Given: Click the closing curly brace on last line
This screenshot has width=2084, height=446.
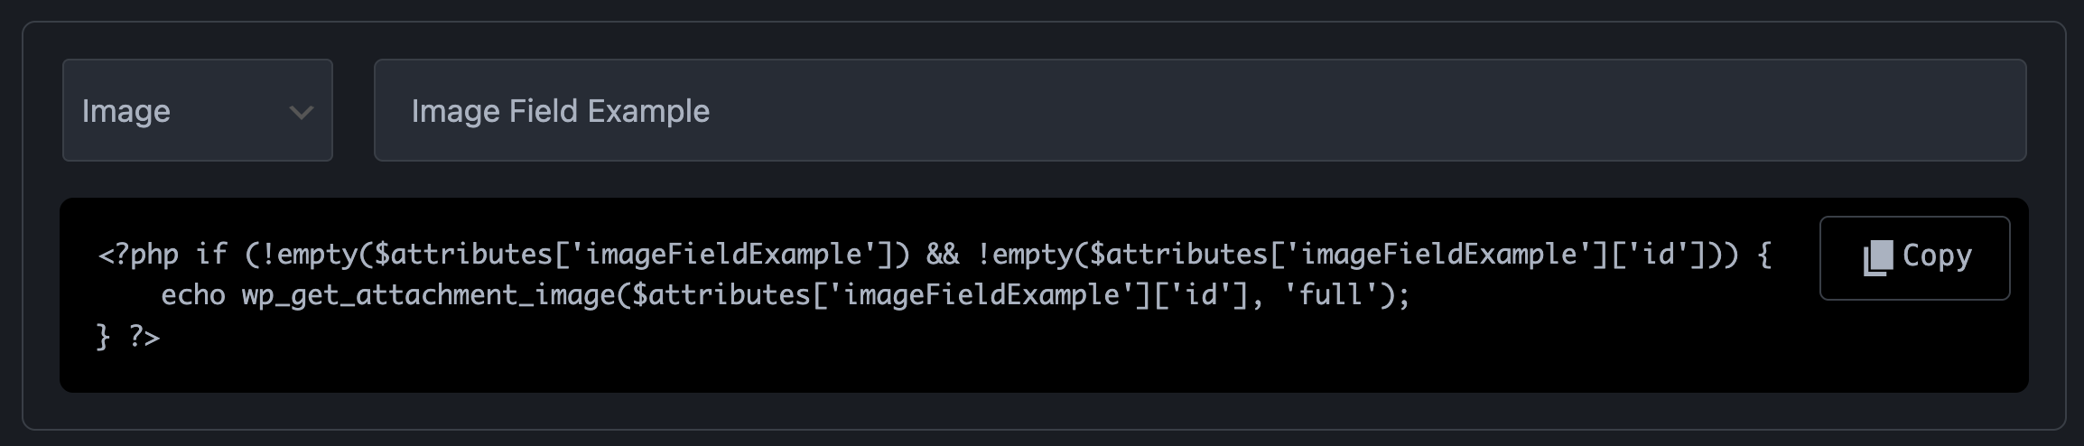Looking at the screenshot, I should pos(104,337).
